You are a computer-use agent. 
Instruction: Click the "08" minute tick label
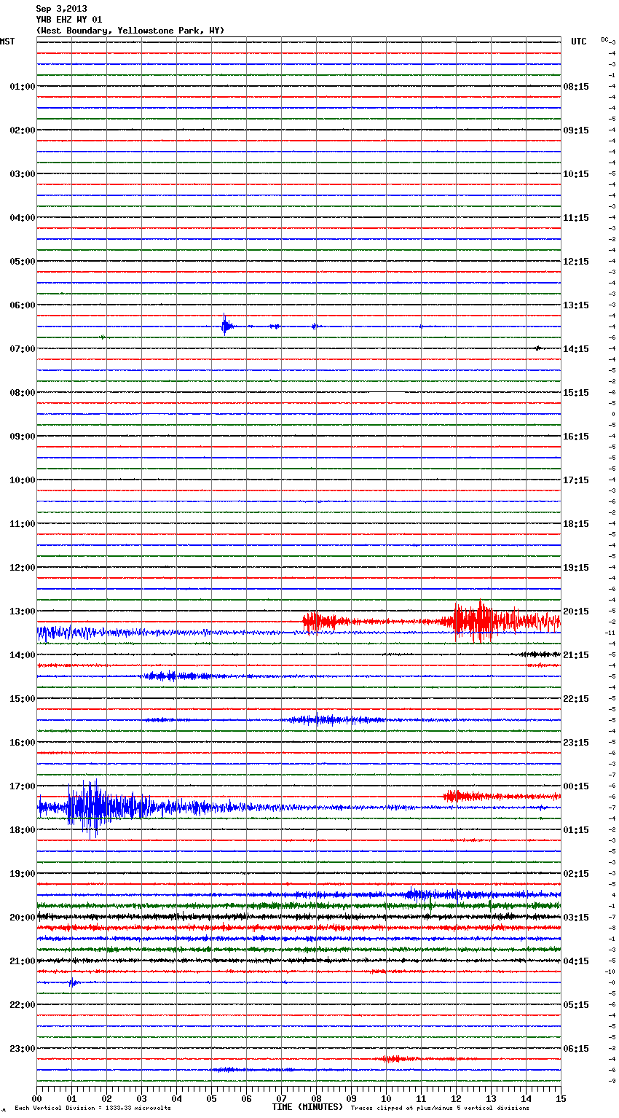click(x=316, y=1098)
